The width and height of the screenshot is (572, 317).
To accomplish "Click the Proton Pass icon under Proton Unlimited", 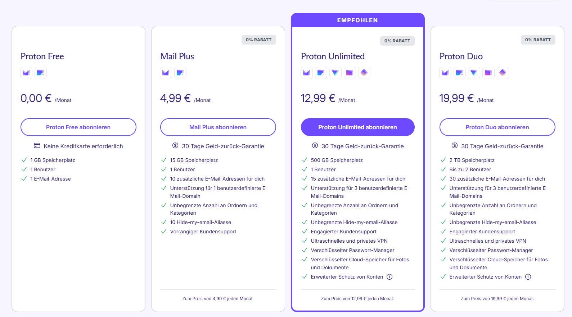I will point(364,73).
